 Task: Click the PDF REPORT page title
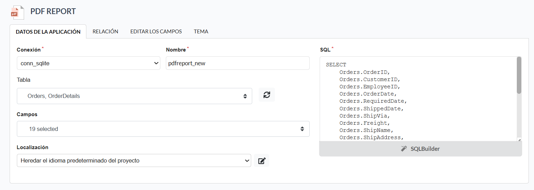pos(53,11)
